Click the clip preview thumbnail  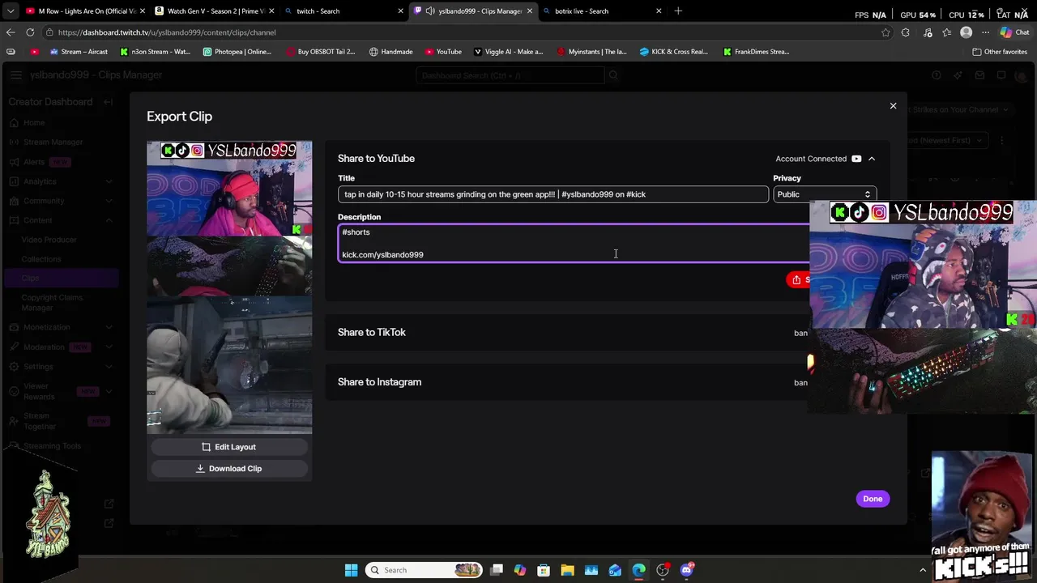[x=229, y=287]
